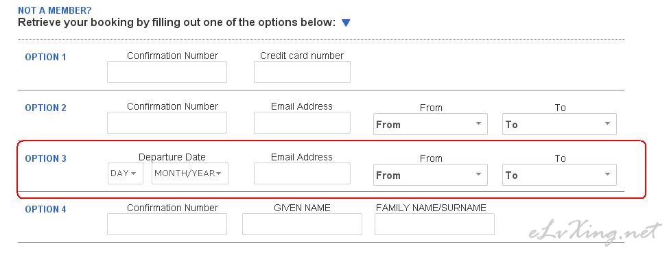Click the blue triangle beside the retrieve booking heading
669x255 pixels.
point(346,23)
